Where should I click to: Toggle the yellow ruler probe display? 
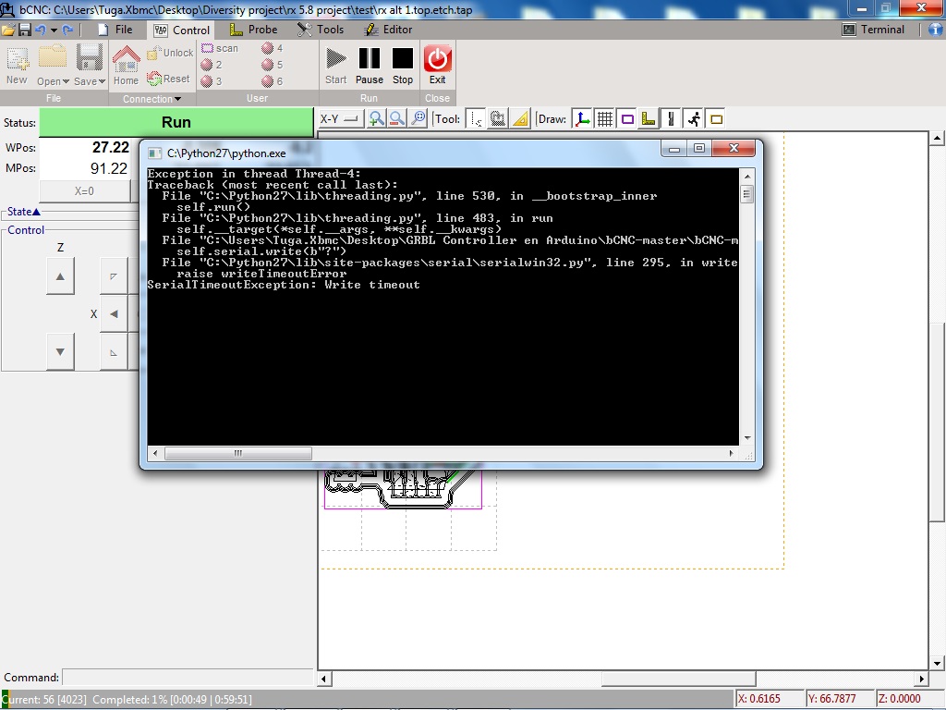(x=649, y=119)
